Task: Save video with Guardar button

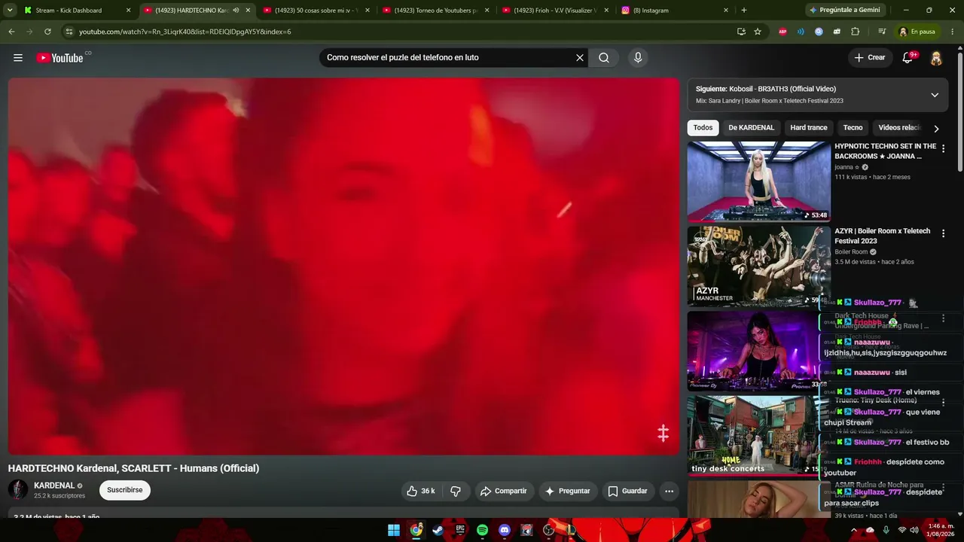Action: tap(627, 491)
